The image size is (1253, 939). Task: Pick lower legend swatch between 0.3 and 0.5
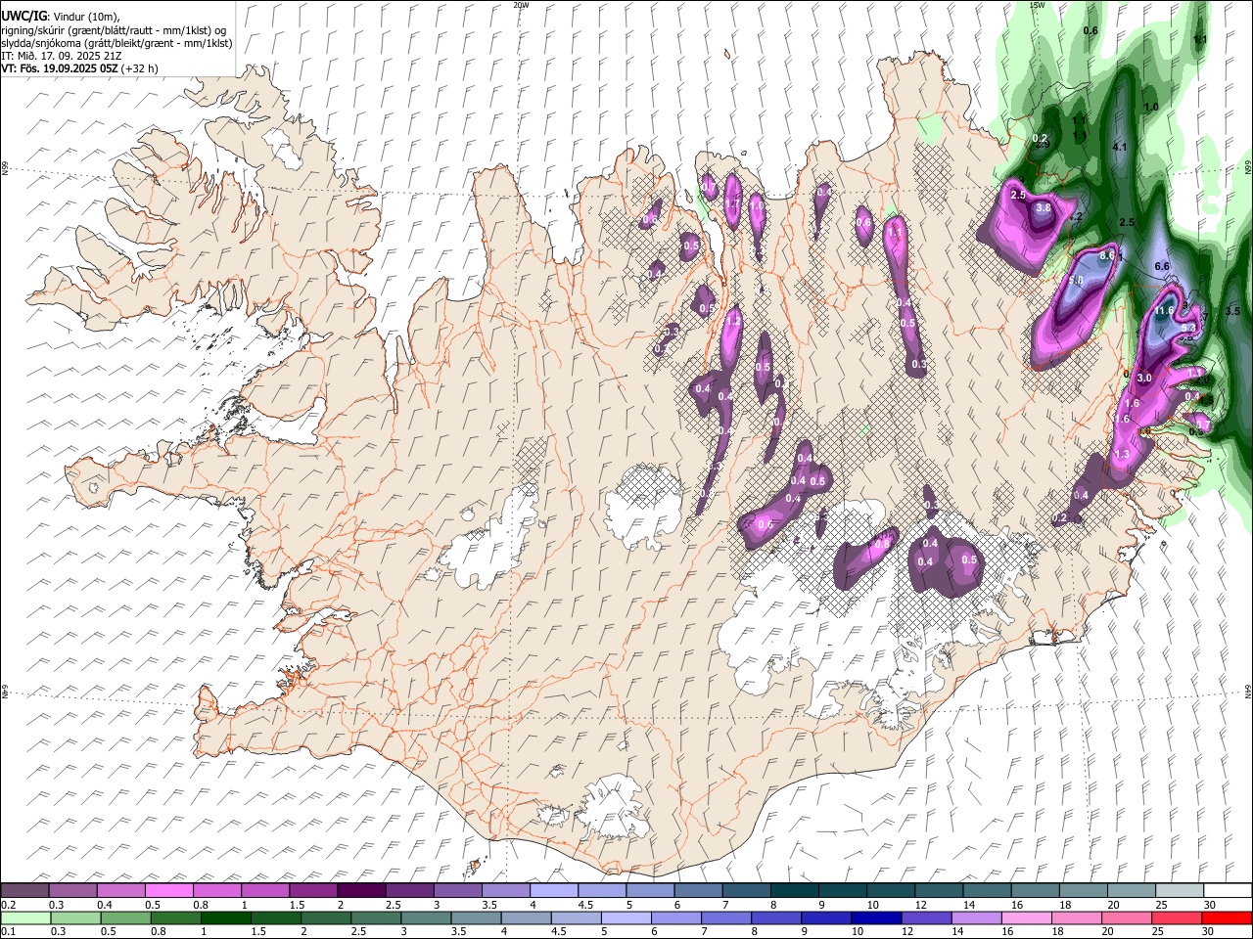75,918
